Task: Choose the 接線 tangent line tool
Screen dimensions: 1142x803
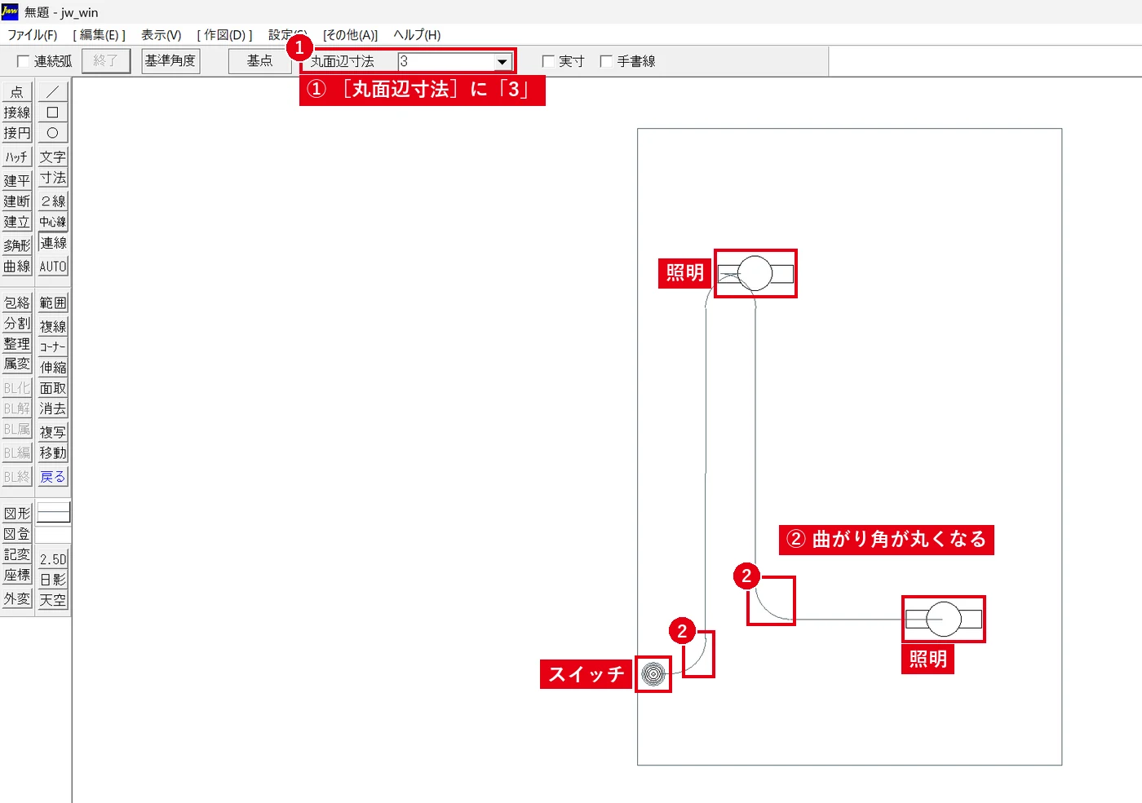Action: pos(17,113)
